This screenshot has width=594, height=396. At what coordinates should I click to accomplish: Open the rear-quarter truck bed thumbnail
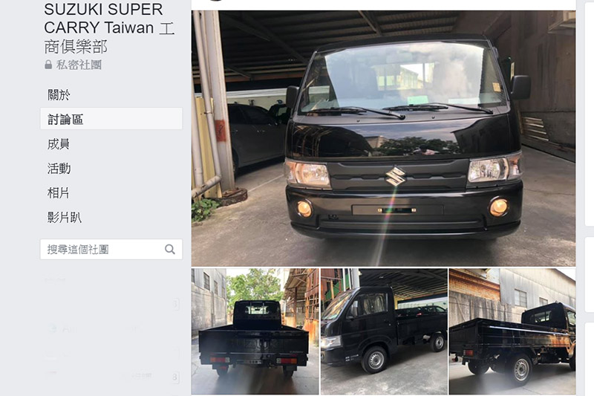(x=512, y=331)
